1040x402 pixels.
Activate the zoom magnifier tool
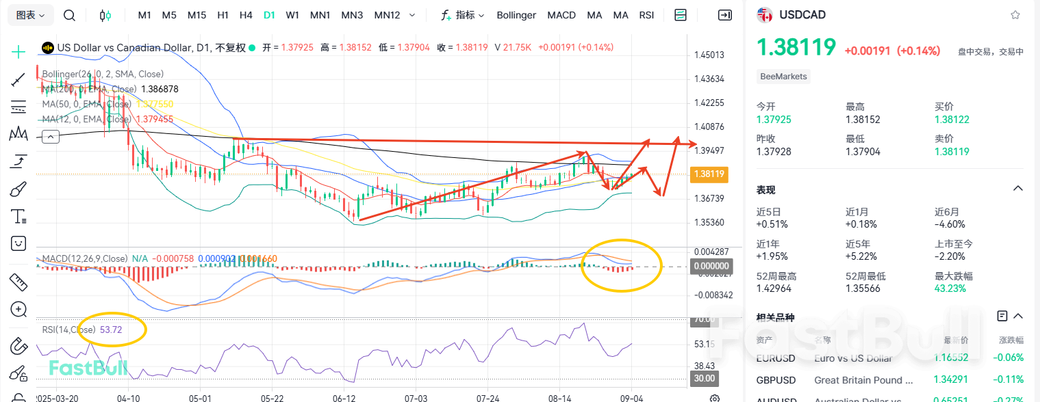click(x=18, y=309)
